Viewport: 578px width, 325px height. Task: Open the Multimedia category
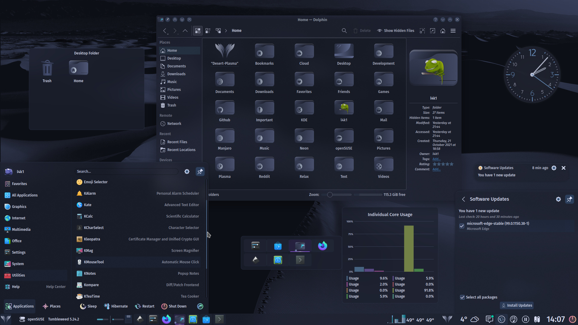pos(36,230)
